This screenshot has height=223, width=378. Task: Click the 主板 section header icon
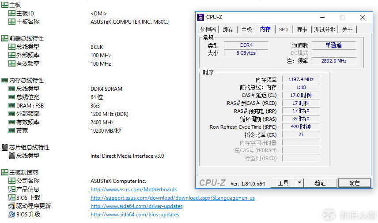click(x=5, y=5)
